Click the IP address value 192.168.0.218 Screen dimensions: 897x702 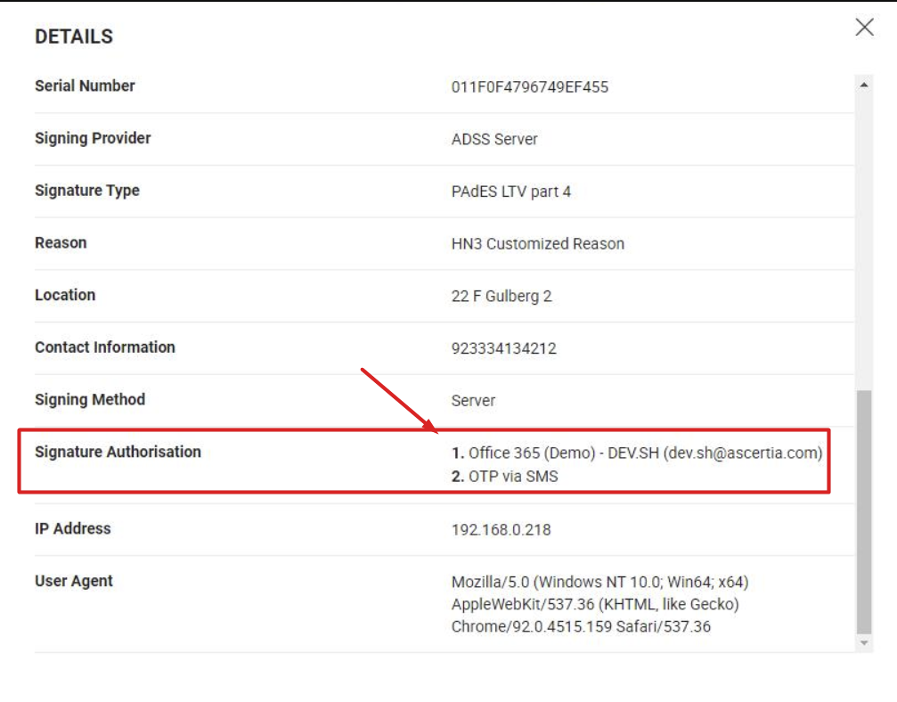click(502, 529)
